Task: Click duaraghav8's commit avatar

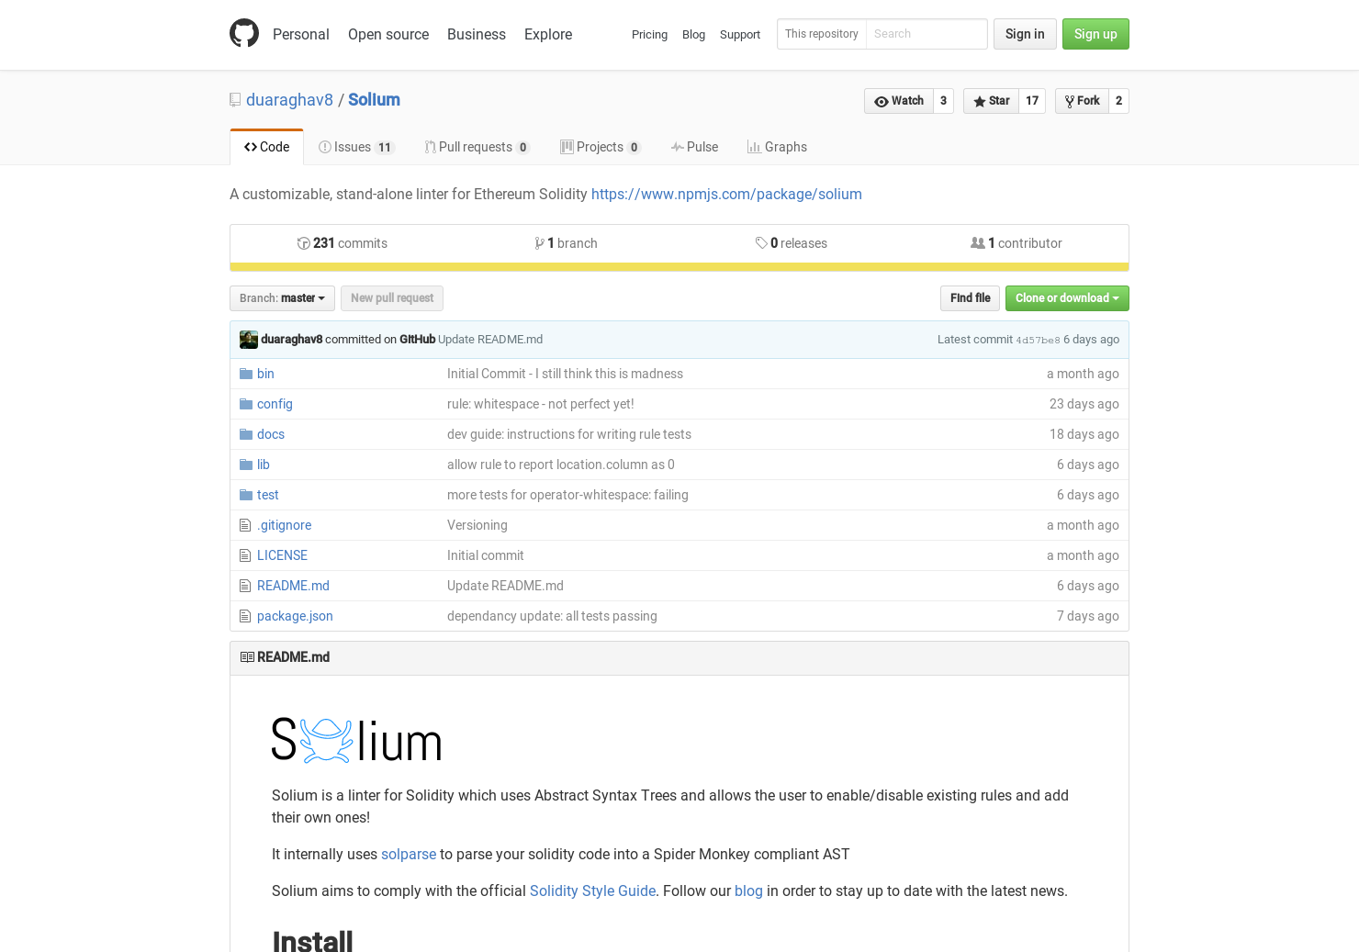Action: click(248, 340)
